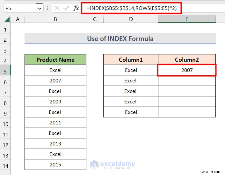Viewport: 225px width, 175px height.
Task: Select cell B14 containing 2015
Action: (x=55, y=164)
